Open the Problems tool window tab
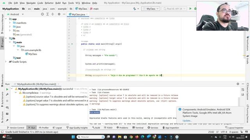 122,128
